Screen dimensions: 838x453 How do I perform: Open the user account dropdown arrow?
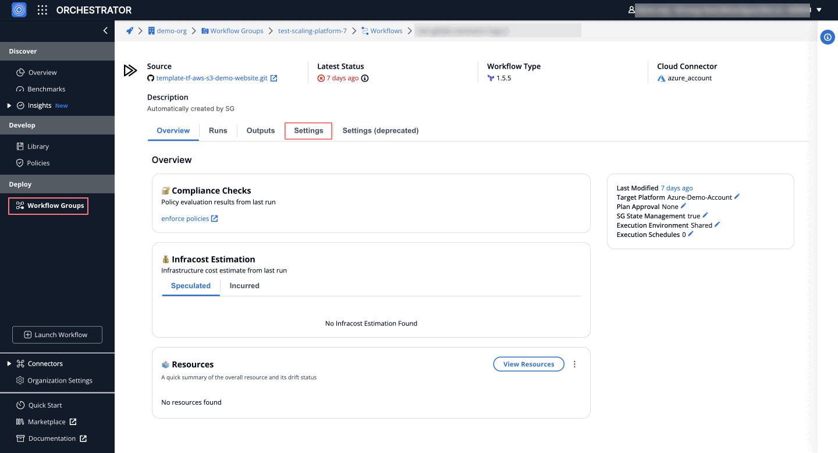pos(819,10)
